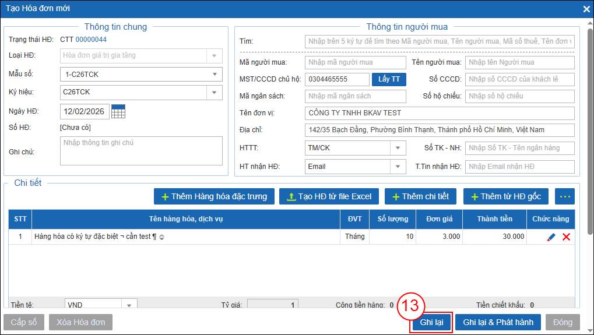Image resolution: width=594 pixels, height=335 pixels.
Task: Expand the Mẫu số dropdown
Action: coord(215,74)
